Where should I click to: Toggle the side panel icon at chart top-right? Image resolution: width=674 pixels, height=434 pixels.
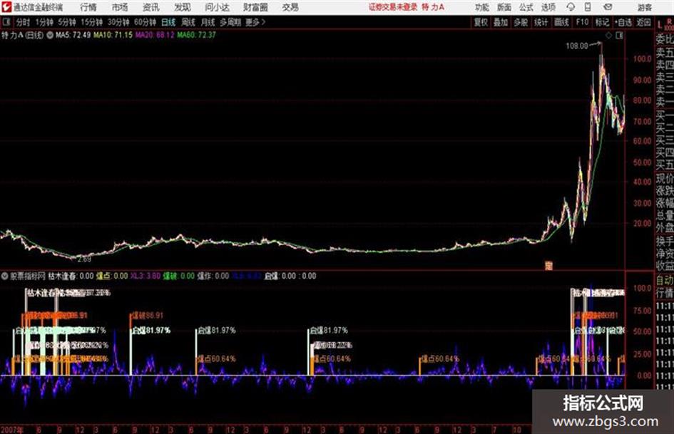pos(619,36)
